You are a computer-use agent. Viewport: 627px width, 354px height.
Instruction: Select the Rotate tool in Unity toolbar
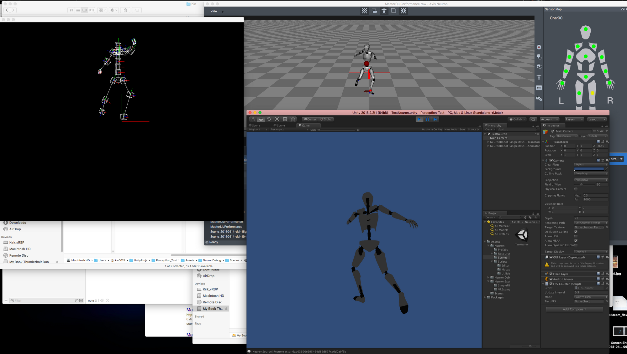click(x=269, y=119)
